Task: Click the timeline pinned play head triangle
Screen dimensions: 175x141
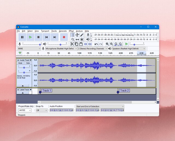Action: pos(20,53)
